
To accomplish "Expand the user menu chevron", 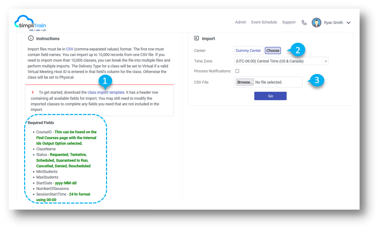I will coord(348,23).
